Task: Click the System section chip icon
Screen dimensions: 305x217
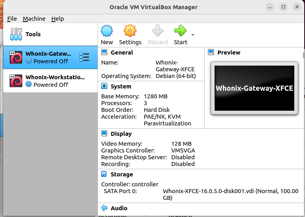Action: pos(104,86)
